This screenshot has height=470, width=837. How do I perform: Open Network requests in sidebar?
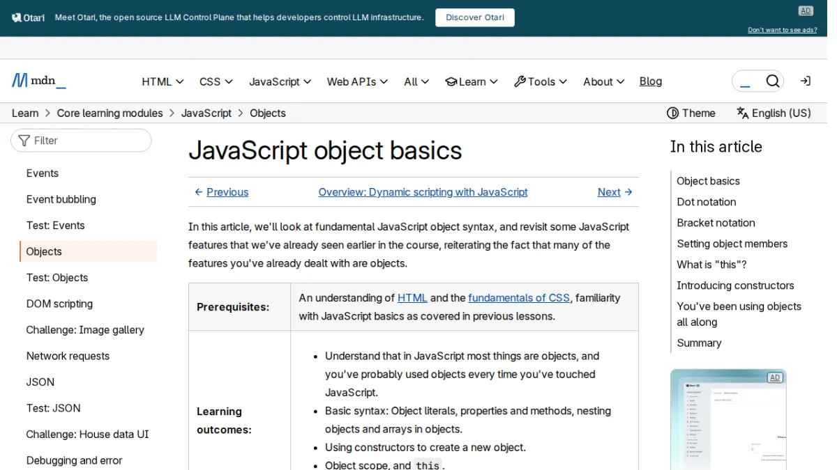(x=68, y=356)
